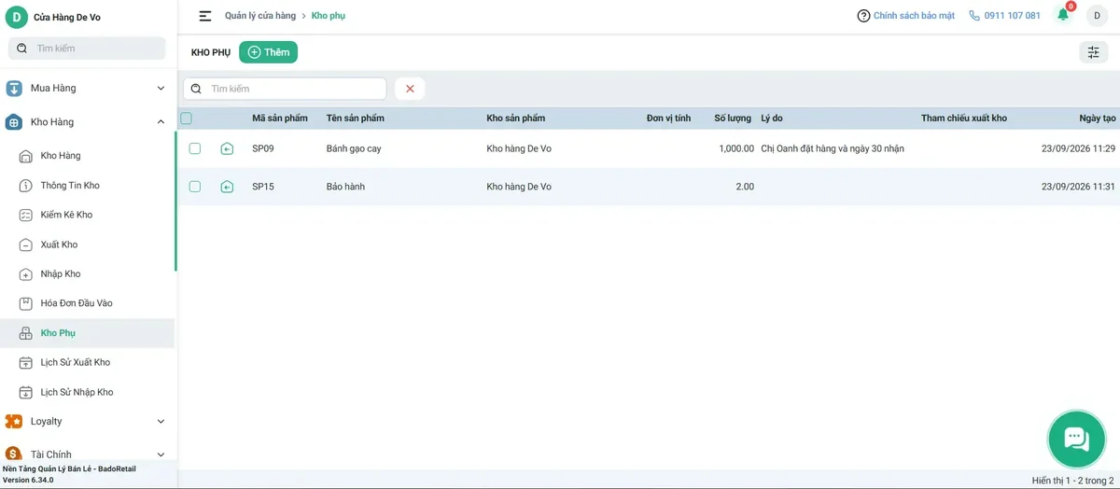Collapse the Kho Hàng menu chevron
The image size is (1120, 489).
point(161,122)
